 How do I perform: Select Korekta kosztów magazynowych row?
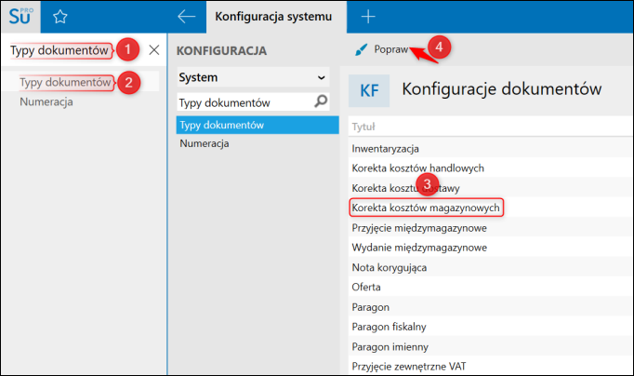[427, 207]
